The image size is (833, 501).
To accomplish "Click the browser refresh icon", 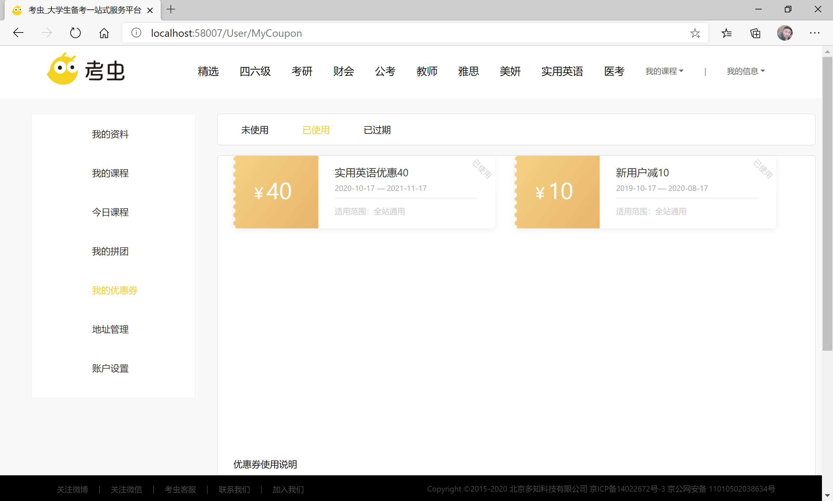I will point(75,33).
